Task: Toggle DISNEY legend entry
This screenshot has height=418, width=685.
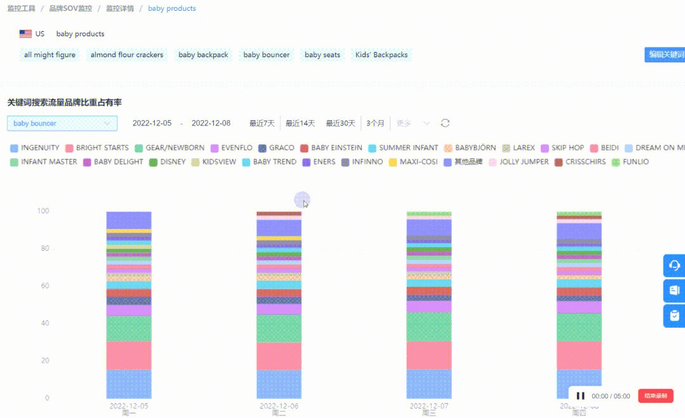Action: coord(168,162)
